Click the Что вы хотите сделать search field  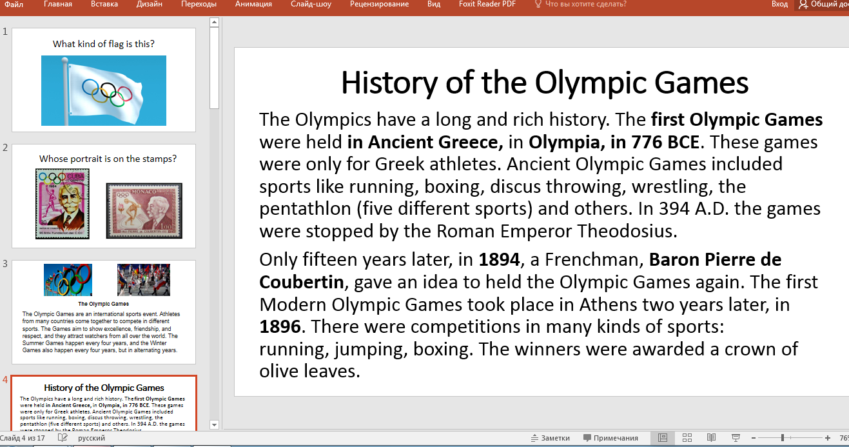point(585,5)
